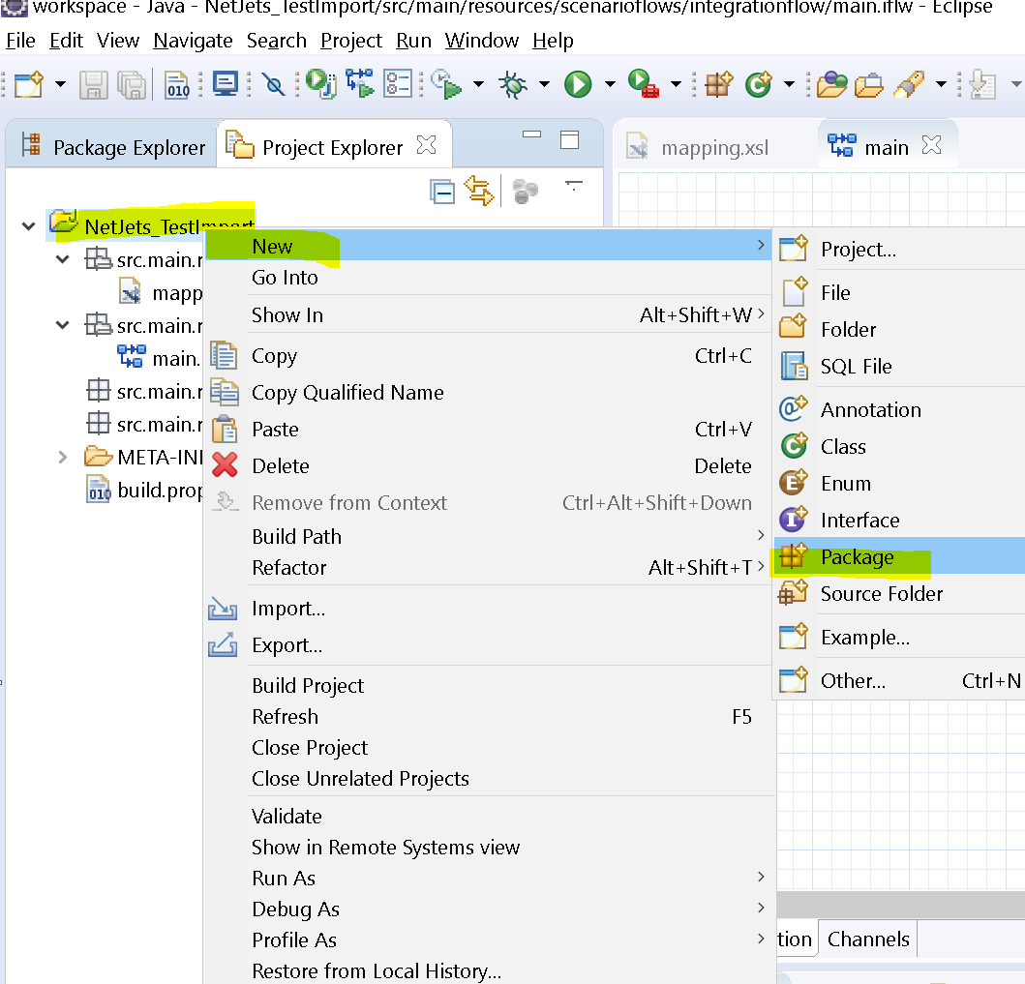Click the New Java Class toolbar icon
Viewport: 1025px width, 984px height.
tap(759, 84)
